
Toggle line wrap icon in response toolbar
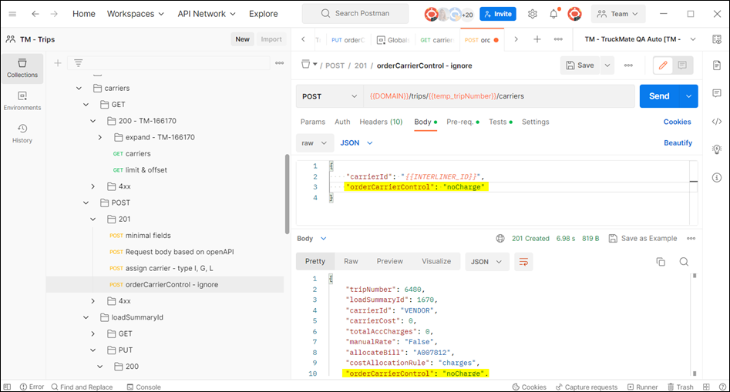pos(523,261)
